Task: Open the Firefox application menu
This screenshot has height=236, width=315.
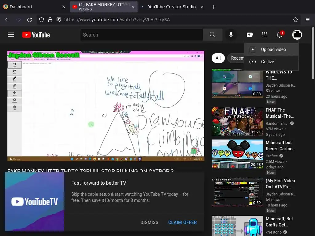Action: point(308,20)
